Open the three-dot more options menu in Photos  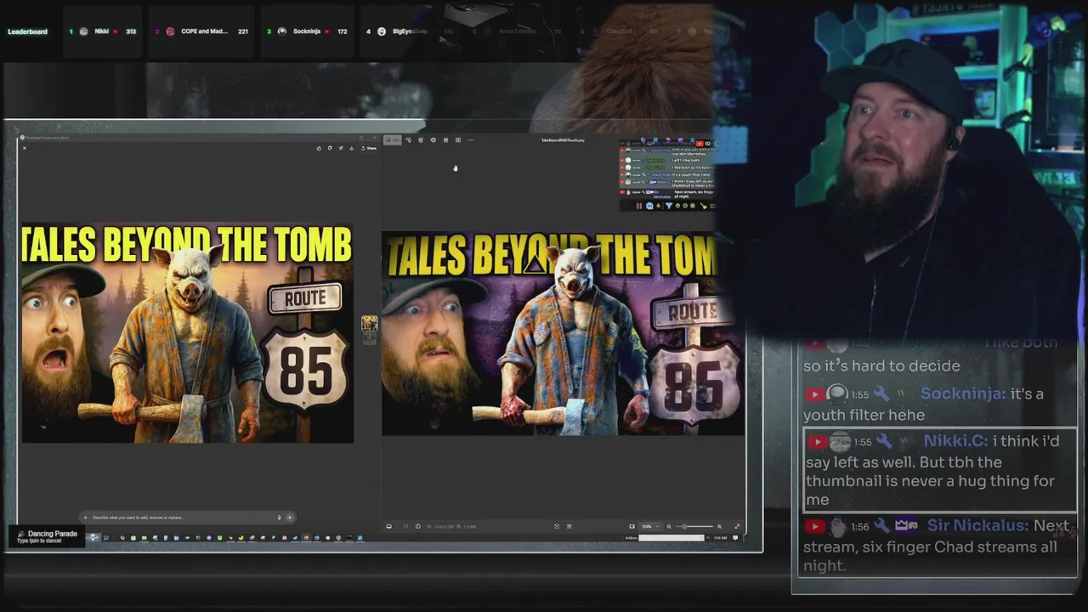pyautogui.click(x=471, y=140)
